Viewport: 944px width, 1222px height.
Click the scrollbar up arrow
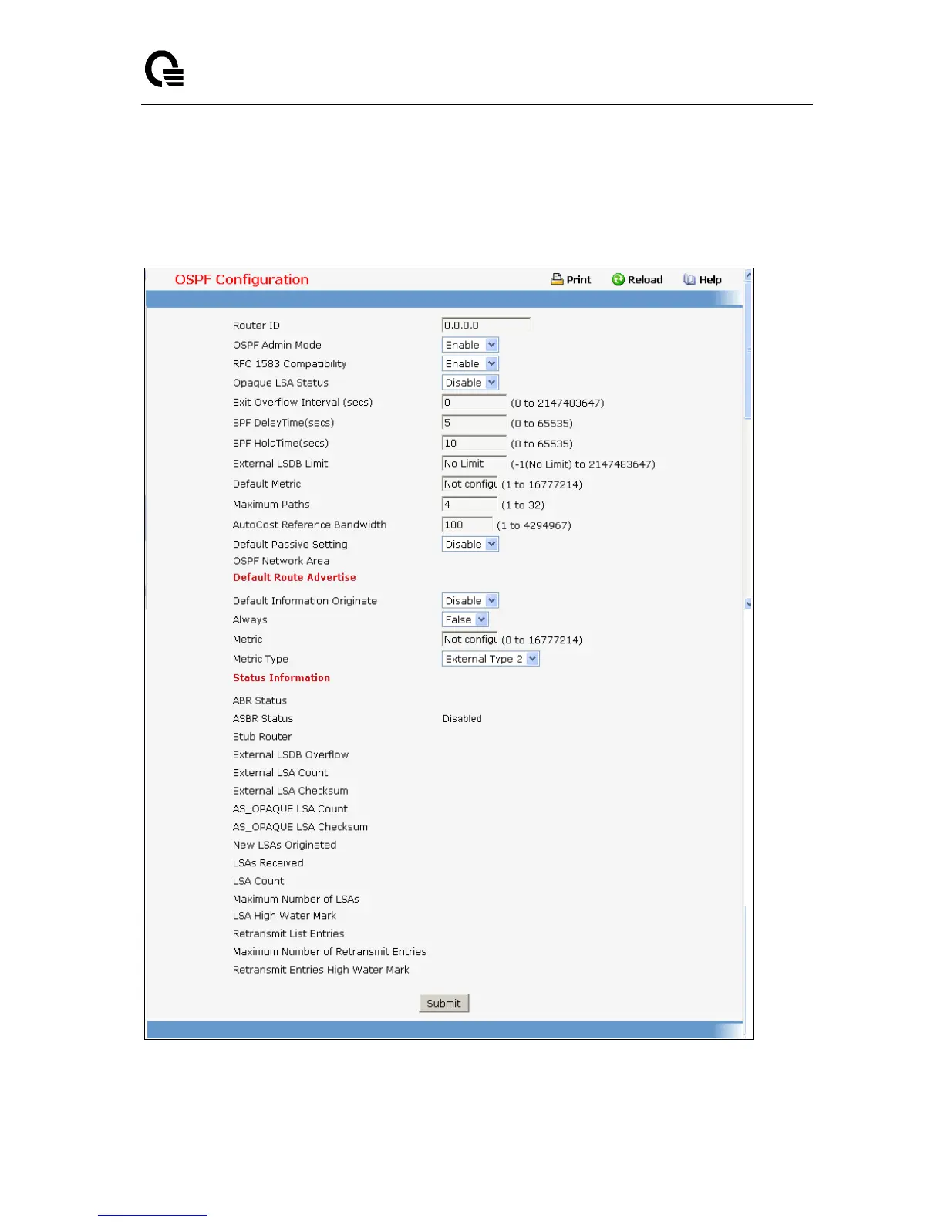pyautogui.click(x=748, y=275)
